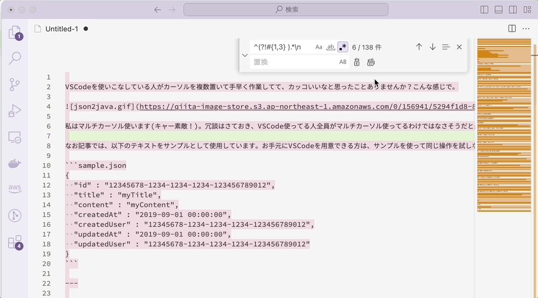Go forward with the right arrow
This screenshot has height=298, width=538.
(x=172, y=10)
